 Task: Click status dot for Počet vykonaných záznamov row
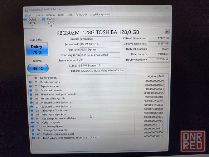(x=33, y=138)
